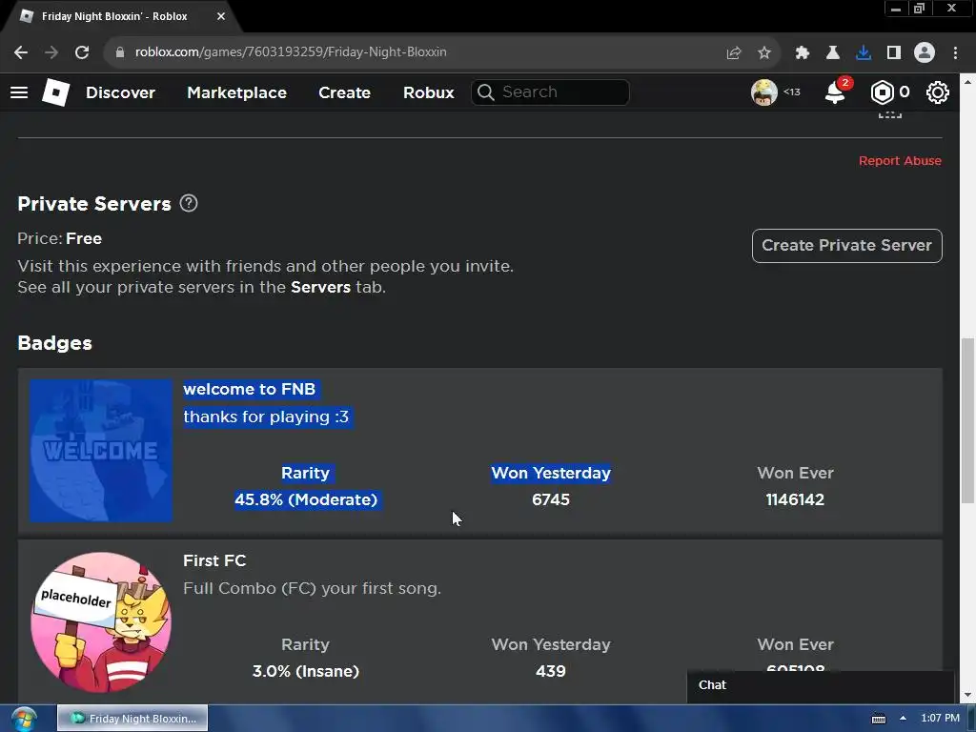Open the on-screen keyboard tray icon
This screenshot has width=976, height=732.
(x=878, y=719)
